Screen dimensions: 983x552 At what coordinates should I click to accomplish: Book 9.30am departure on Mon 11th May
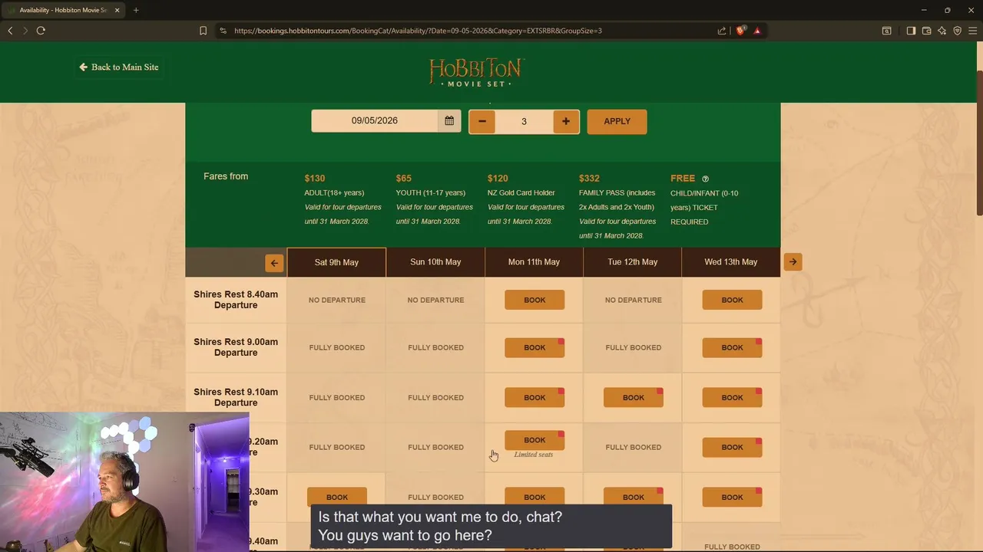[x=535, y=497]
